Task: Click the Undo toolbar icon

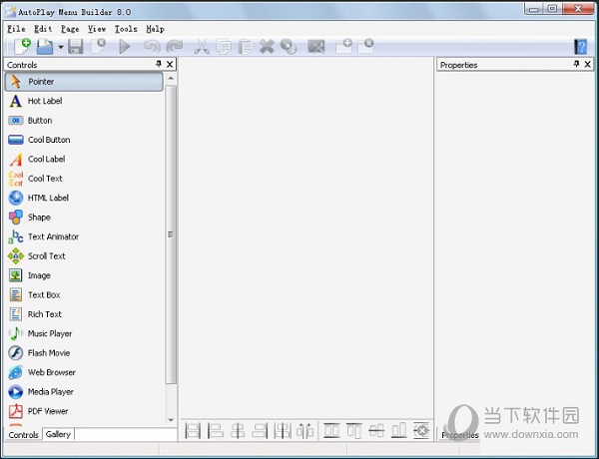Action: [152, 47]
